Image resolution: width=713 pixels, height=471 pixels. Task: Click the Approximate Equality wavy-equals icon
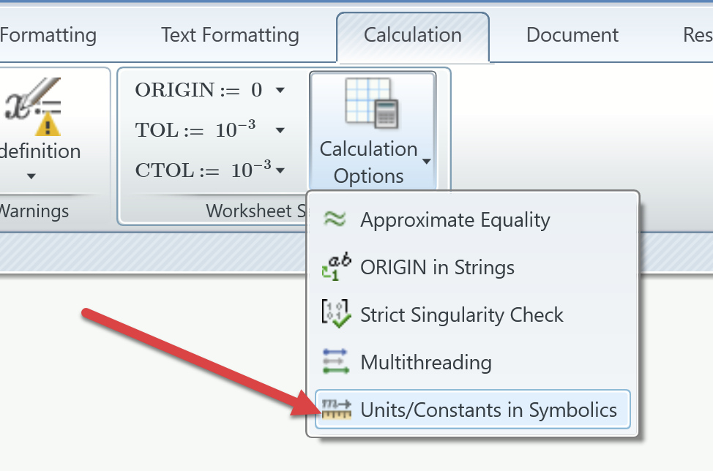click(336, 219)
